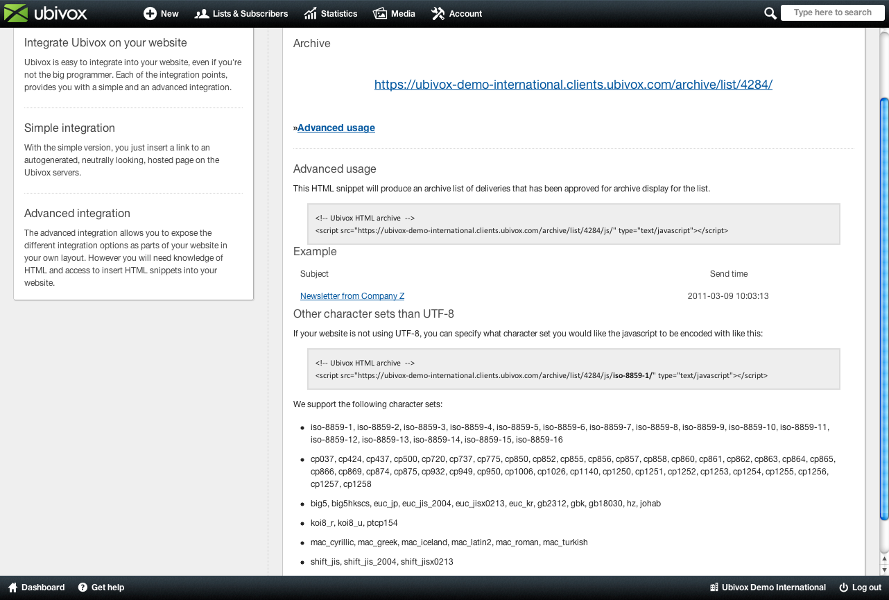Click the search magnifier icon
889x600 pixels.
pyautogui.click(x=770, y=13)
